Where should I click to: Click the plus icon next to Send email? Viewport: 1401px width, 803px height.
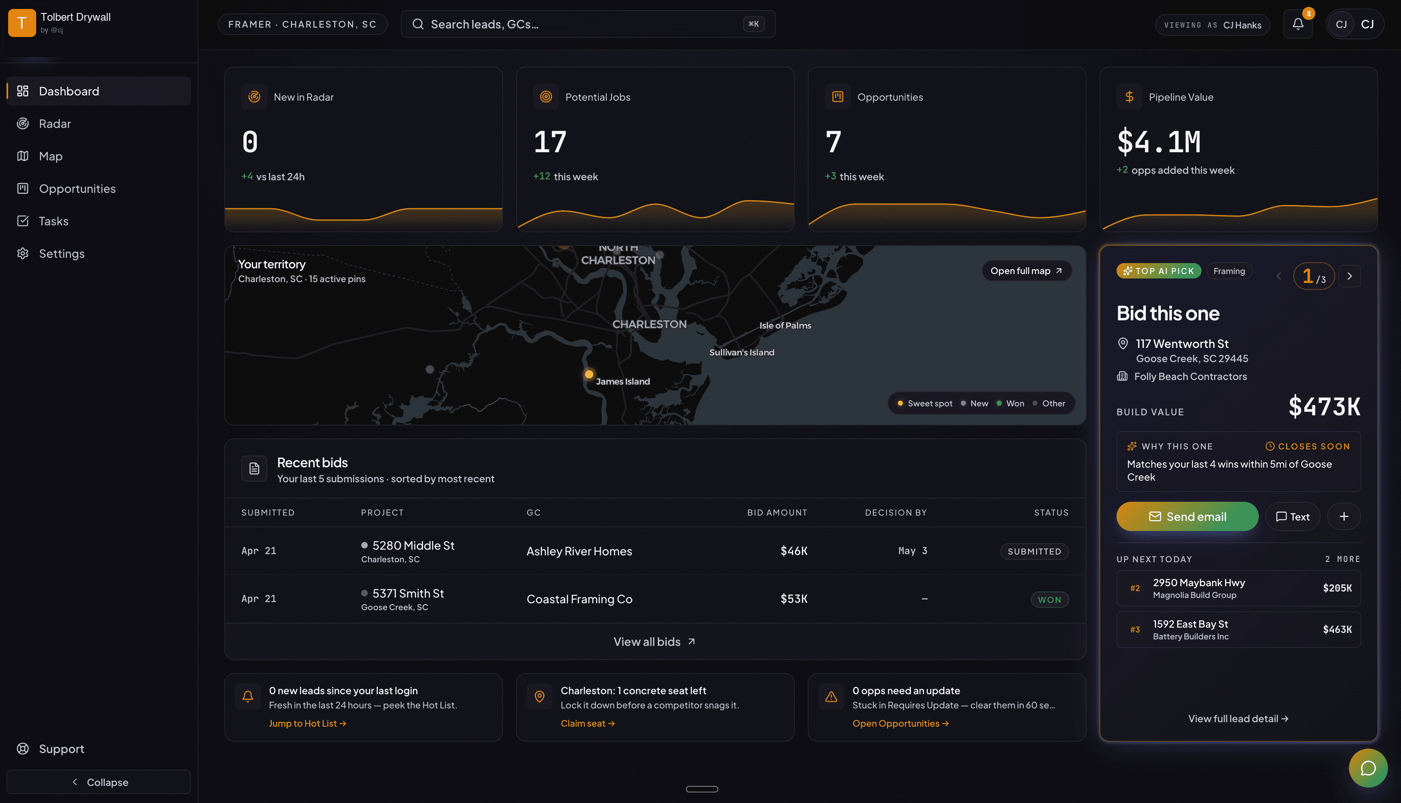point(1344,516)
